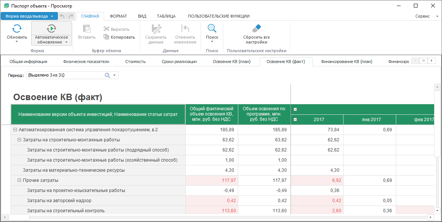The width and height of the screenshot is (442, 222).
Task: Collapse the 2017 year column group
Action: click(x=295, y=120)
